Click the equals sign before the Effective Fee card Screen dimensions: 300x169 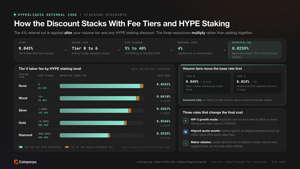point(224,50)
